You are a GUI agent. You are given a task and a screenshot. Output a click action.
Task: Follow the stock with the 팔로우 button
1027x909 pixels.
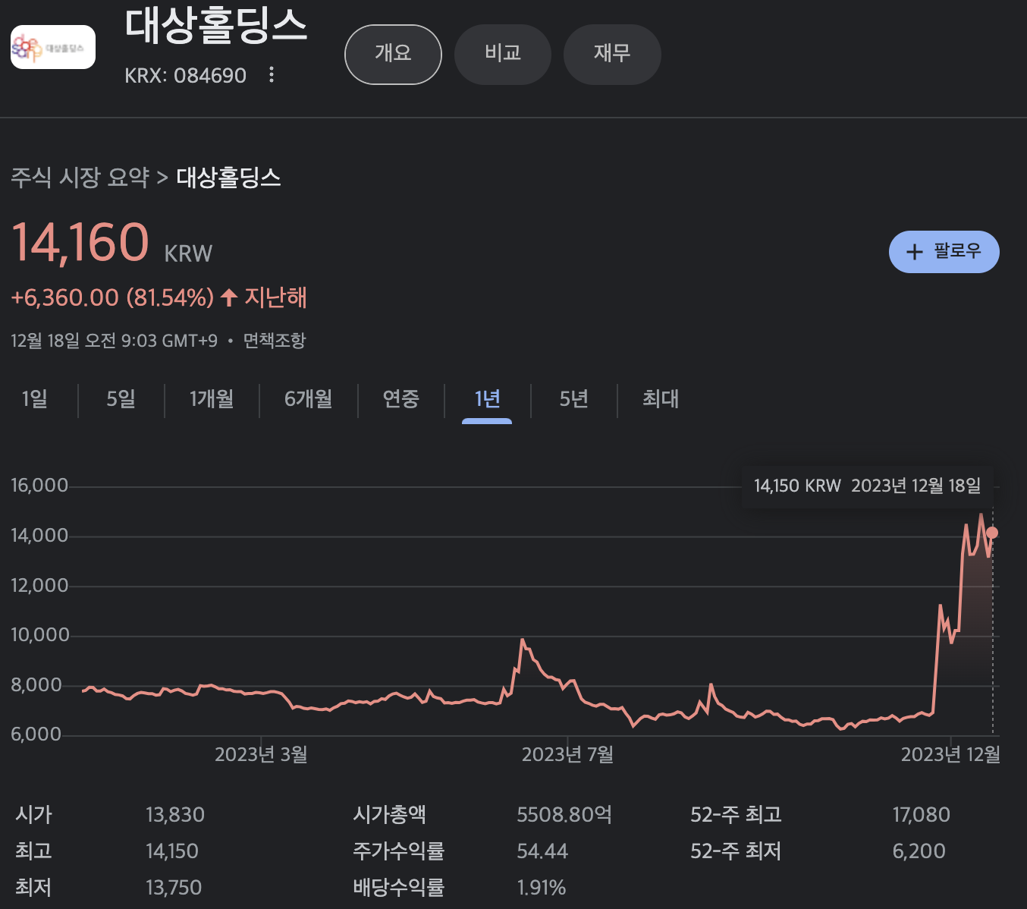tap(944, 252)
